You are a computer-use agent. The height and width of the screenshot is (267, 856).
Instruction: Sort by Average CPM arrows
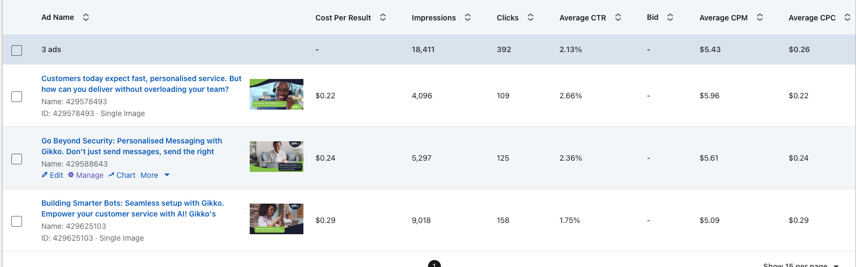click(759, 17)
